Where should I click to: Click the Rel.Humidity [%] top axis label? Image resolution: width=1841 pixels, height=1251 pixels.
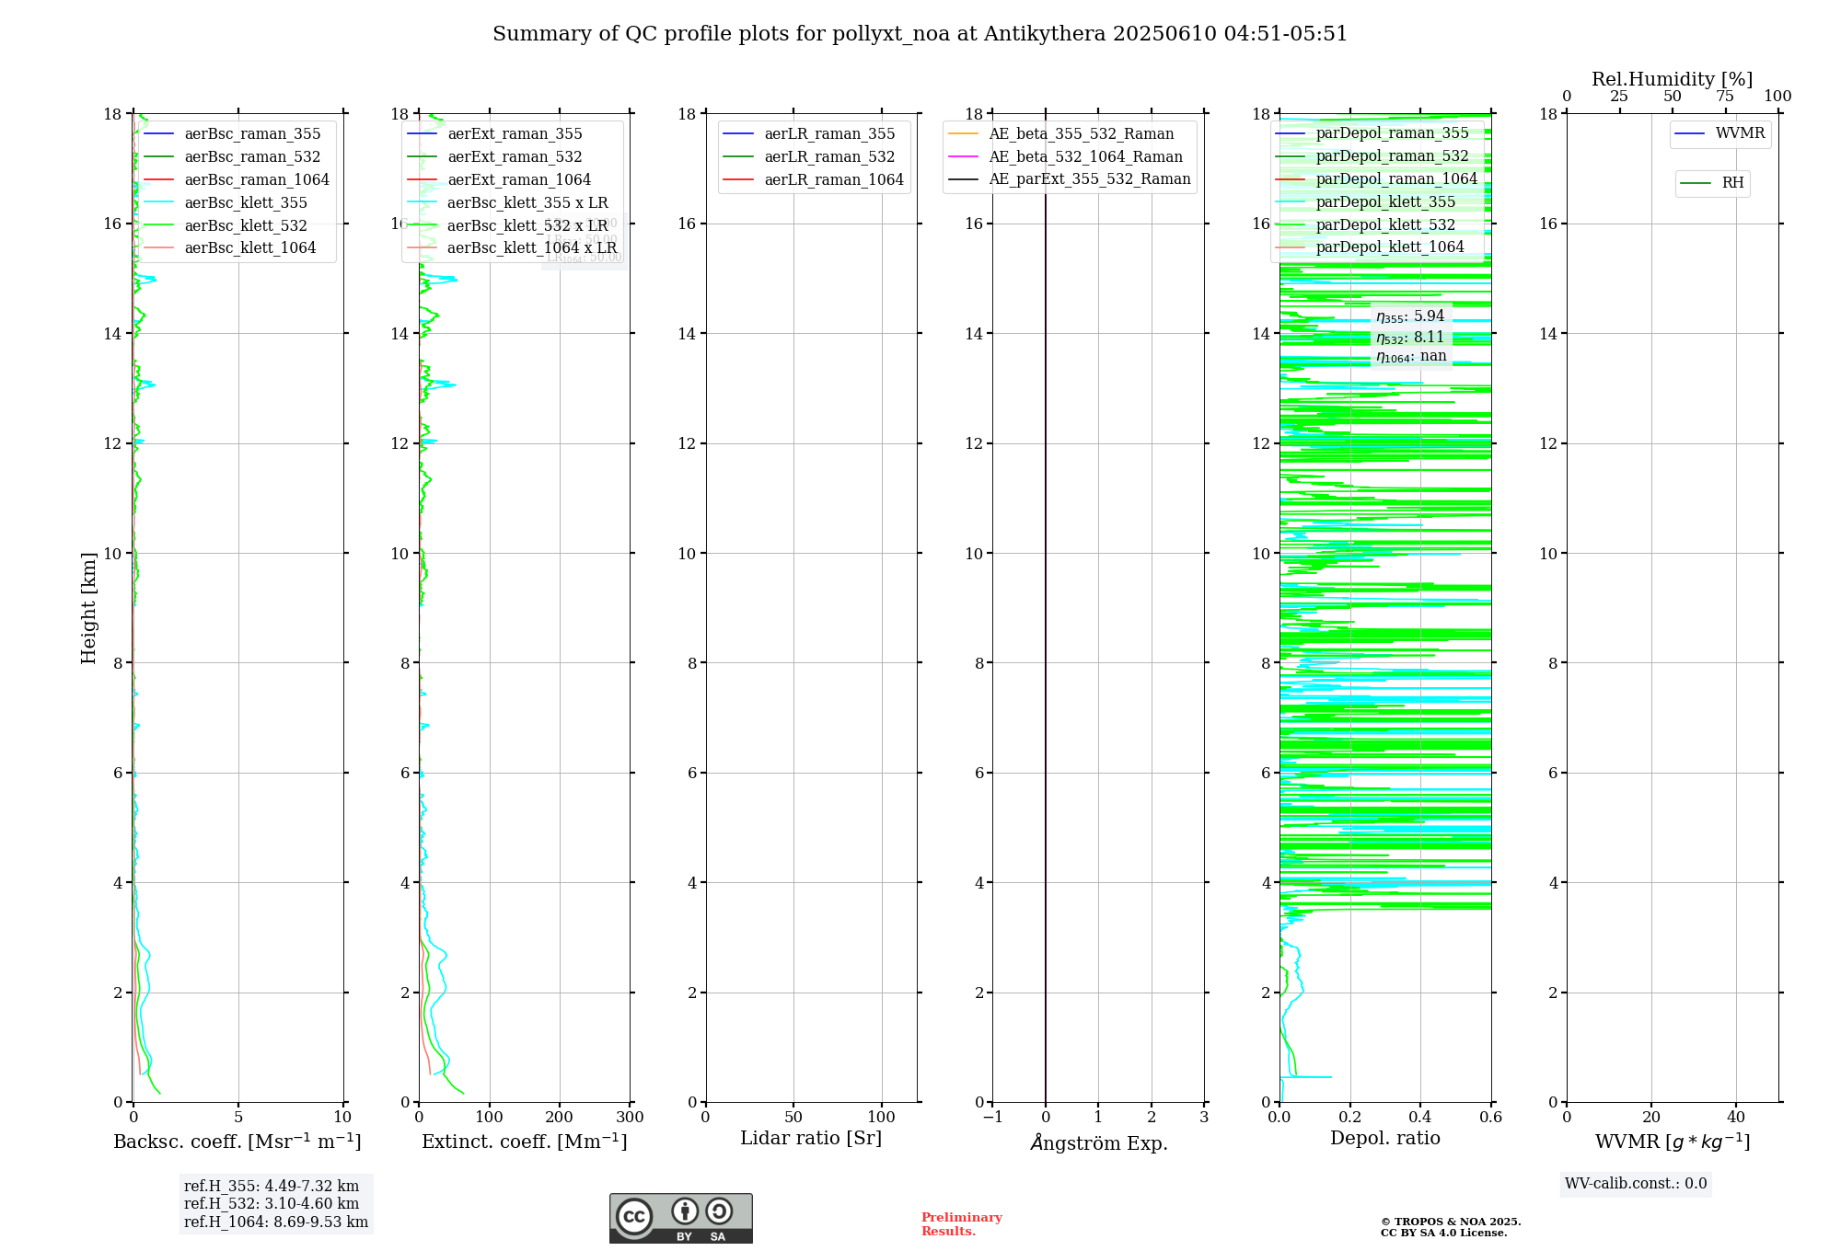point(1673,80)
